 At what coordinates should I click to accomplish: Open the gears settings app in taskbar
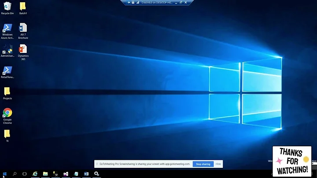(96, 174)
